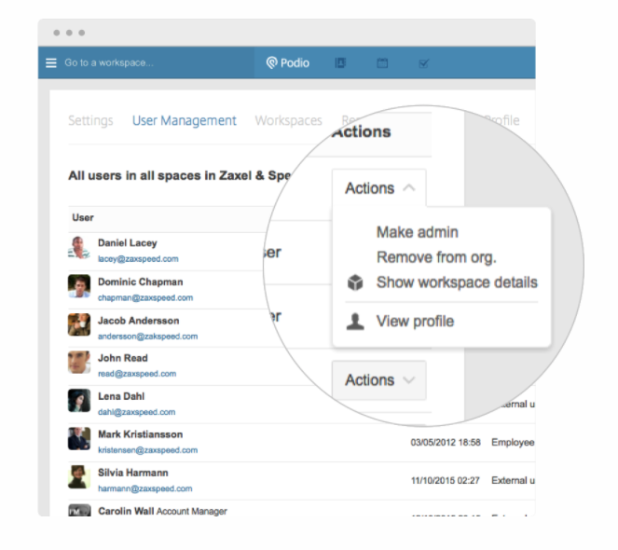This screenshot has width=618, height=550.
Task: Click the Podio logo home button
Action: tap(287, 63)
